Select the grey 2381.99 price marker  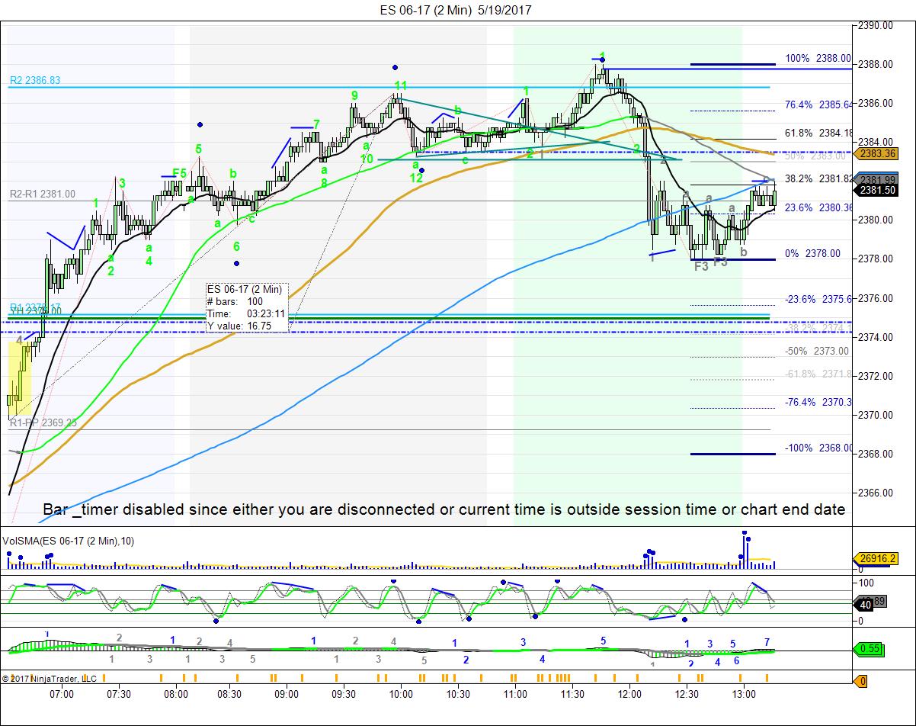[x=878, y=179]
